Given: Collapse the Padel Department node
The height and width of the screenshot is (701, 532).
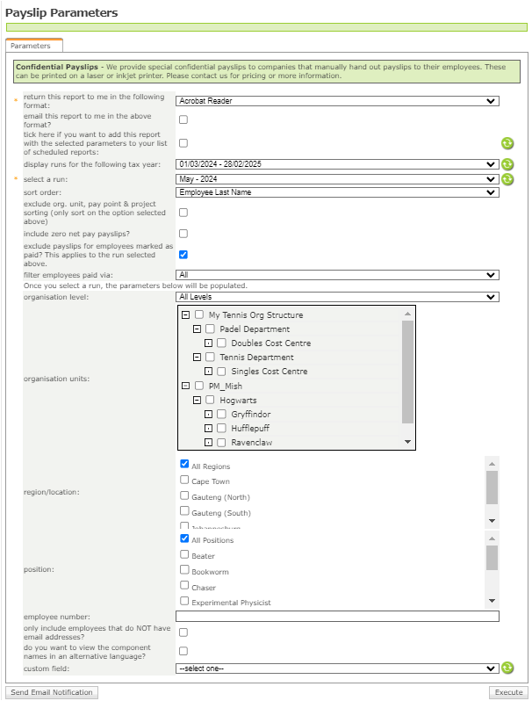Looking at the screenshot, I should click(198, 329).
